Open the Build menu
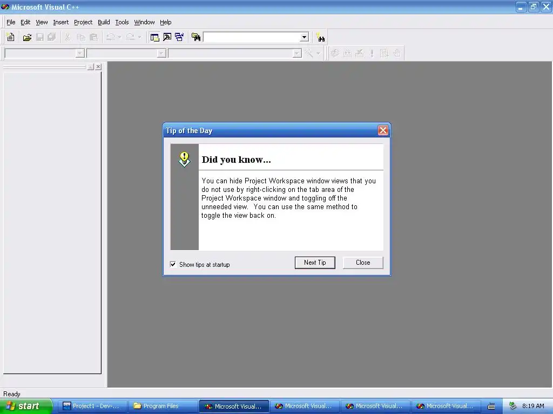This screenshot has height=414, width=553. point(104,22)
